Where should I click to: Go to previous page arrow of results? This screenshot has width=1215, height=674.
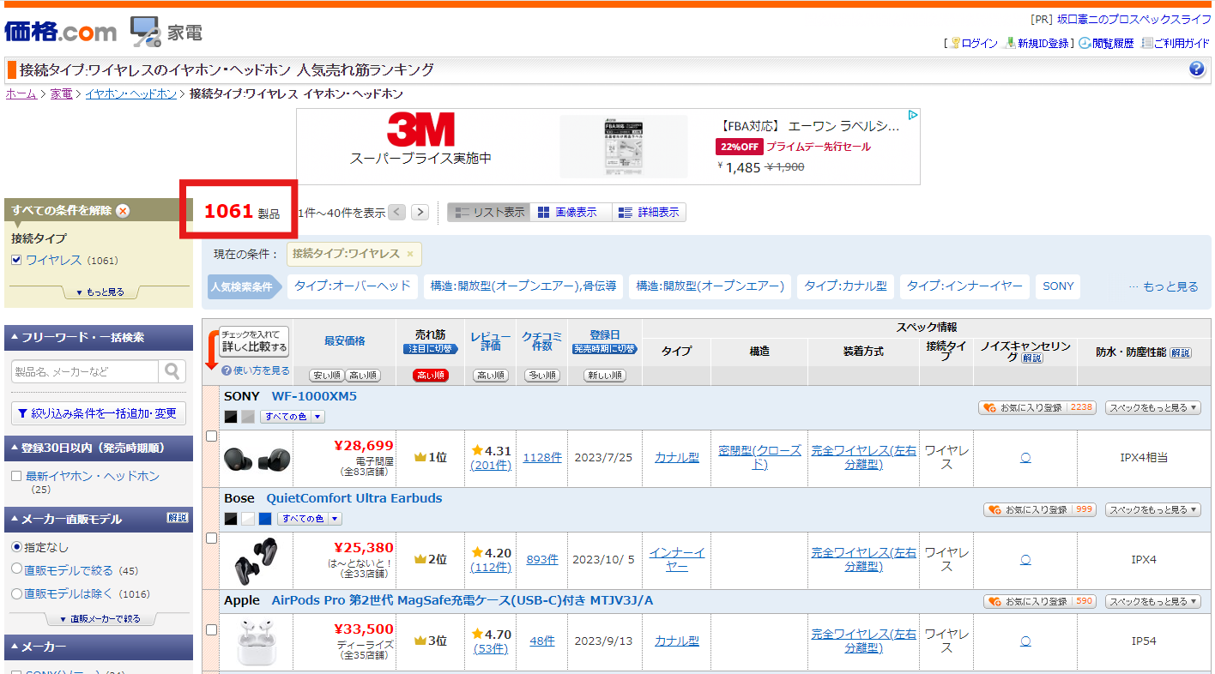tap(396, 212)
